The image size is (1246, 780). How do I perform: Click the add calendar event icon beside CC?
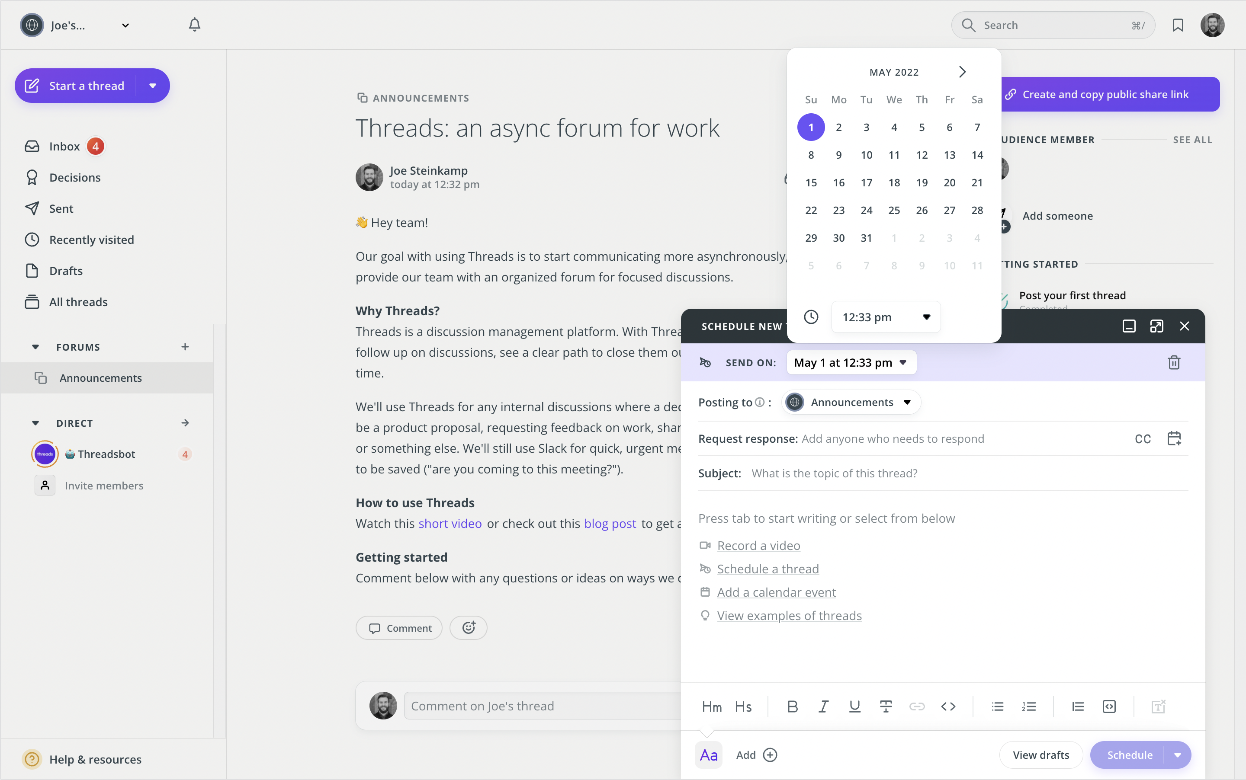point(1174,438)
